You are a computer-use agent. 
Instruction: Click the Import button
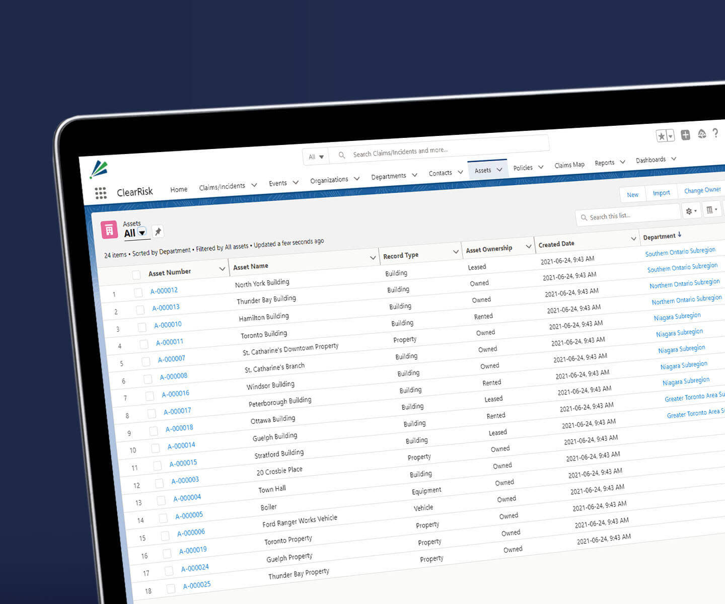coord(662,193)
